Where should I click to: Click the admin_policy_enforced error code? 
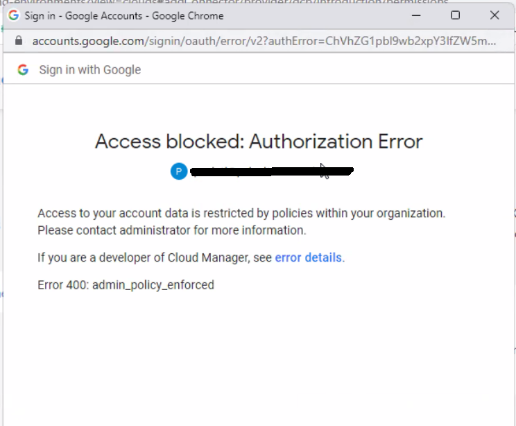point(153,284)
